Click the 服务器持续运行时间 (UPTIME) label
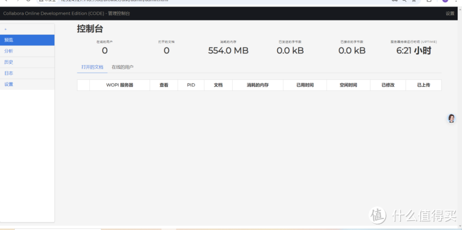The width and height of the screenshot is (462, 230). pyautogui.click(x=414, y=42)
